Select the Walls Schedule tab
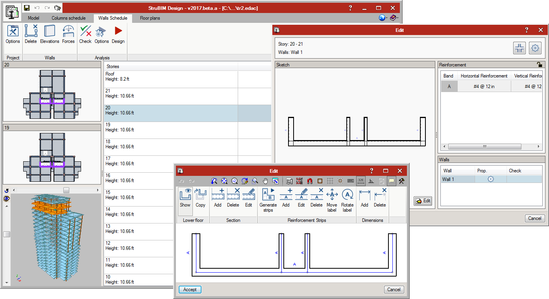 [x=113, y=18]
